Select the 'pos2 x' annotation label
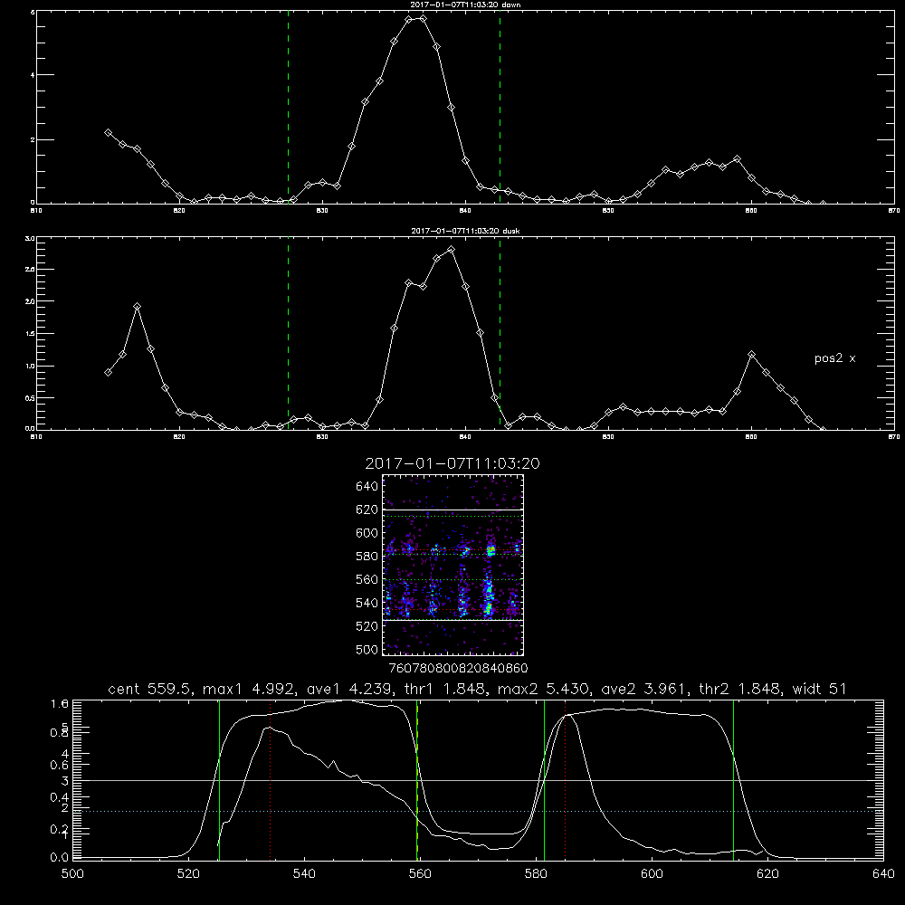905x905 pixels. pos(834,358)
